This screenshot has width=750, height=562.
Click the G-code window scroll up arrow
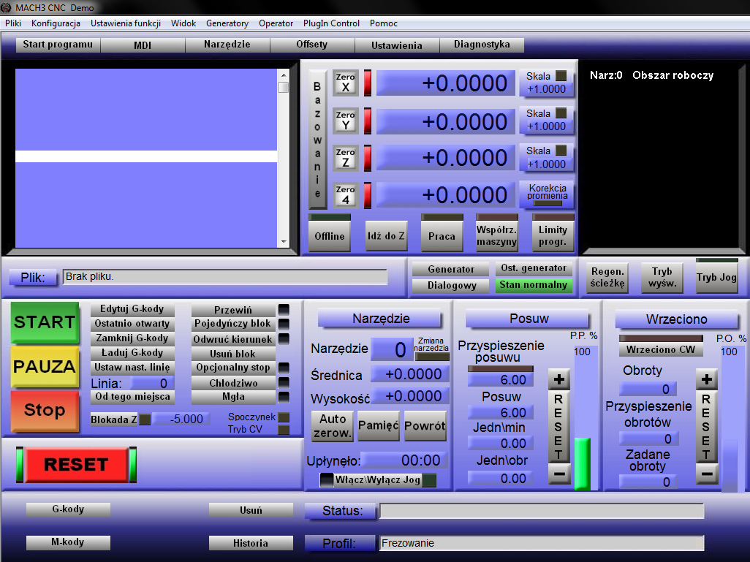(x=284, y=75)
